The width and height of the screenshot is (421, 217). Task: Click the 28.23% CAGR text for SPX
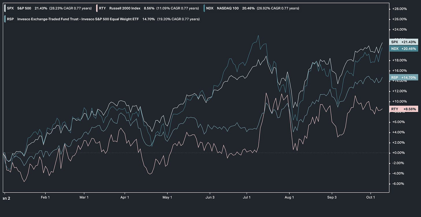70,8
